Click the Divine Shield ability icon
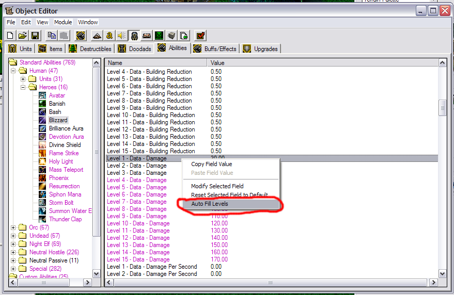The width and height of the screenshot is (454, 295). [x=42, y=145]
